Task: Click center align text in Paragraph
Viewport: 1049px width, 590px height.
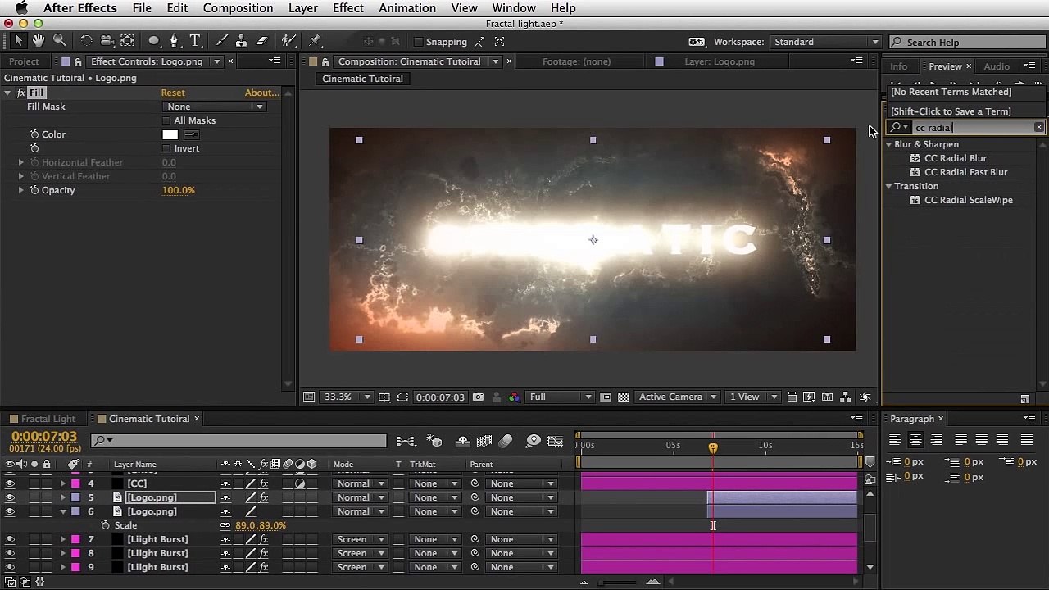Action: (x=915, y=440)
